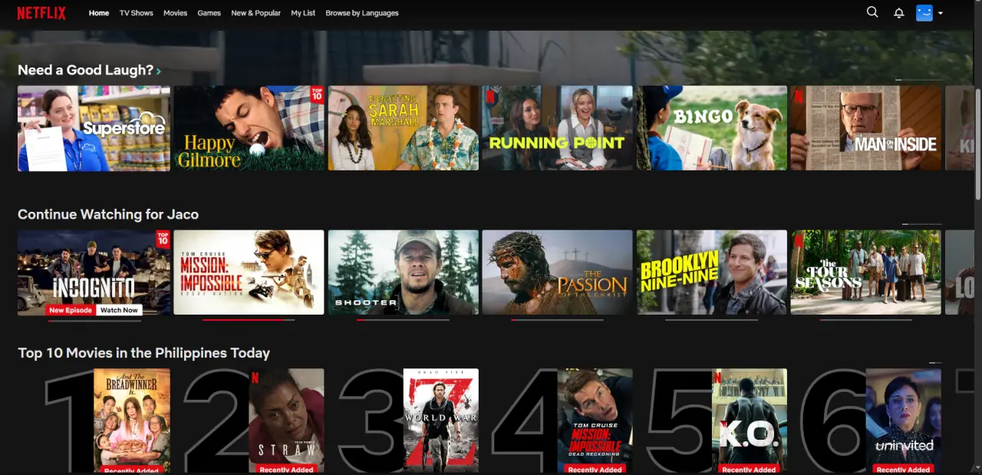Open And the Breadwinner Is poster
Viewport: 982px width, 475px height.
132,421
